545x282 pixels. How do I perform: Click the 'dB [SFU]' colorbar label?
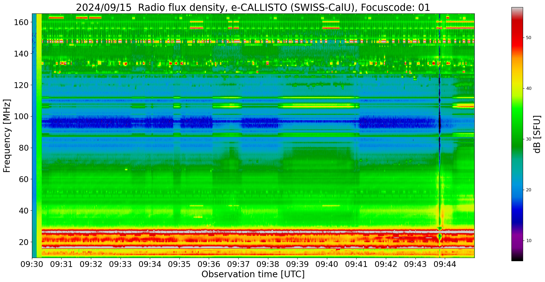(x=537, y=134)
